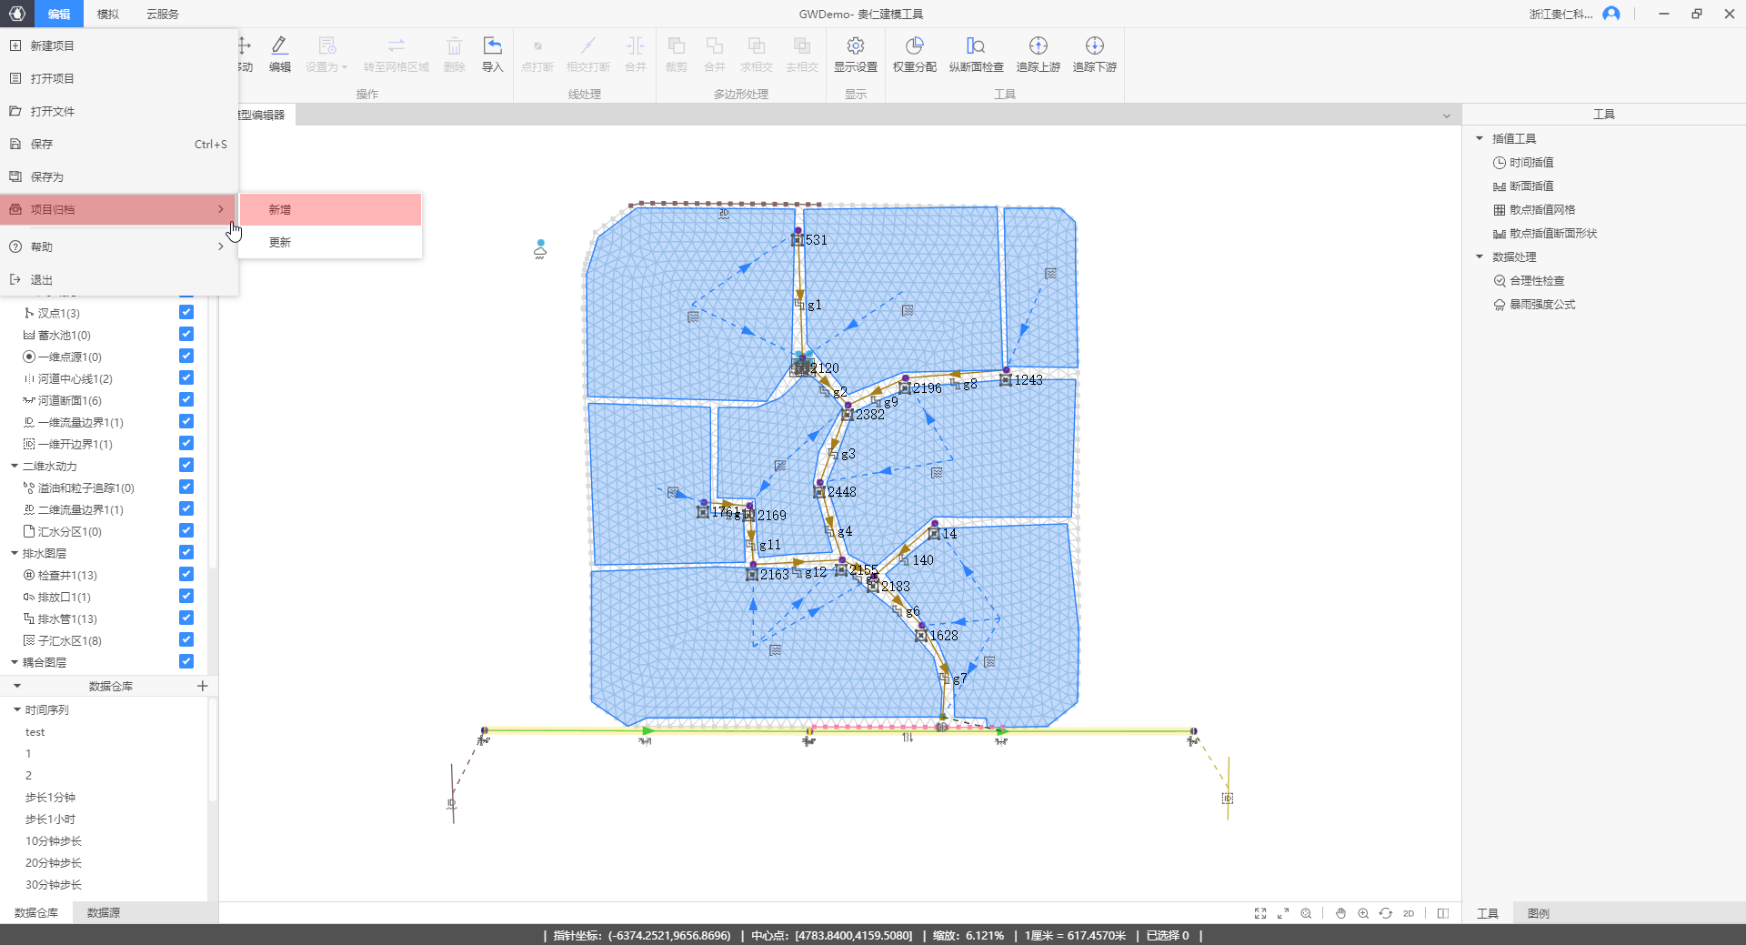This screenshot has width=1746, height=945.
Task: Open the 权重分配 (weight assignment) tool
Action: pos(914,45)
